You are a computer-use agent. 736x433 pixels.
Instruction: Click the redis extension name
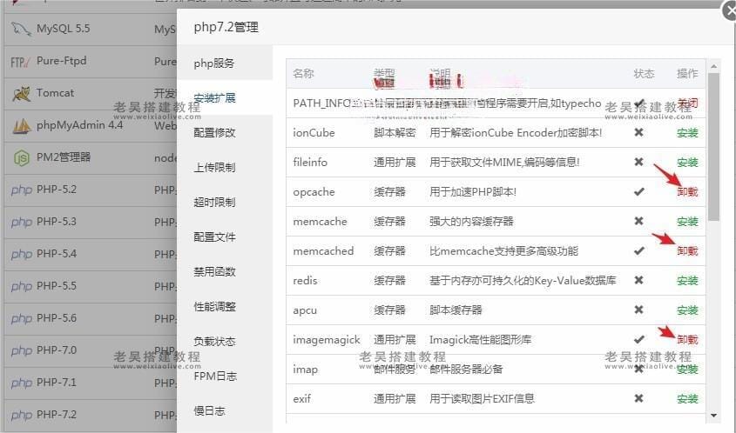coord(305,281)
